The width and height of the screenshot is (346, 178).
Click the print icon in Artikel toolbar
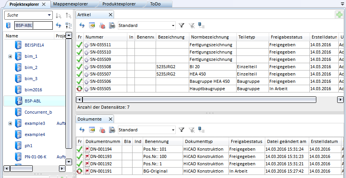[x=112, y=25]
